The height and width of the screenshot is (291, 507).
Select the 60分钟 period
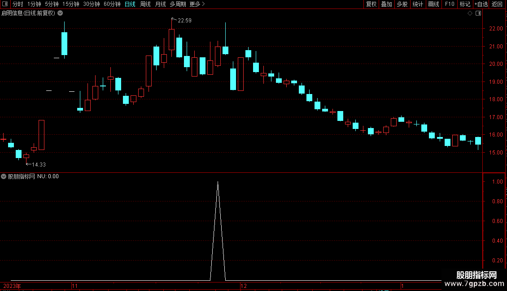112,4
